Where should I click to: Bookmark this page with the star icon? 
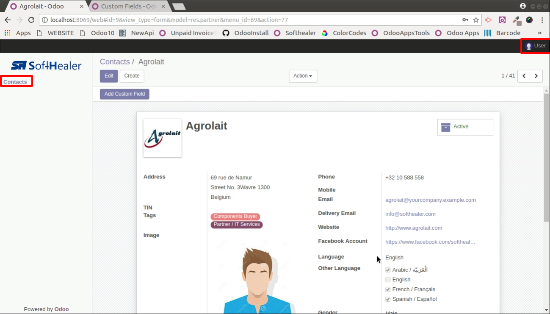(x=476, y=20)
